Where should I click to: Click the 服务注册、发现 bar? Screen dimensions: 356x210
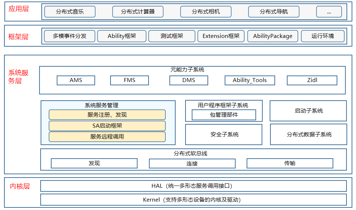click(x=107, y=115)
